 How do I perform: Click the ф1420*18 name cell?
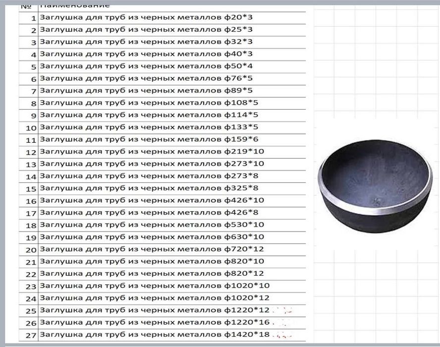coord(172,336)
